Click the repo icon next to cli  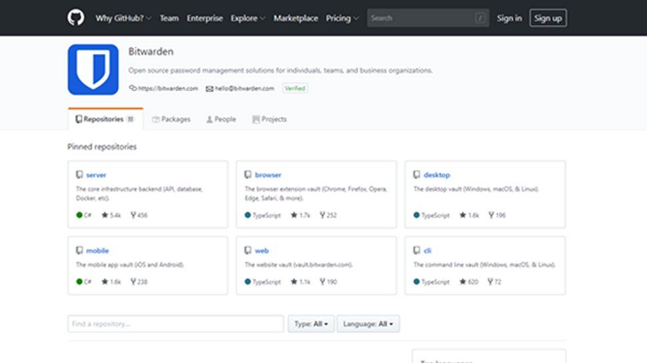pos(417,250)
